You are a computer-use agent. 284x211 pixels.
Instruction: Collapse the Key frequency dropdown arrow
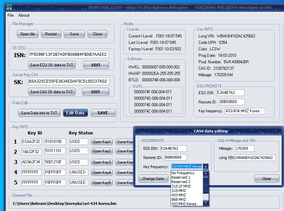tap(206, 167)
